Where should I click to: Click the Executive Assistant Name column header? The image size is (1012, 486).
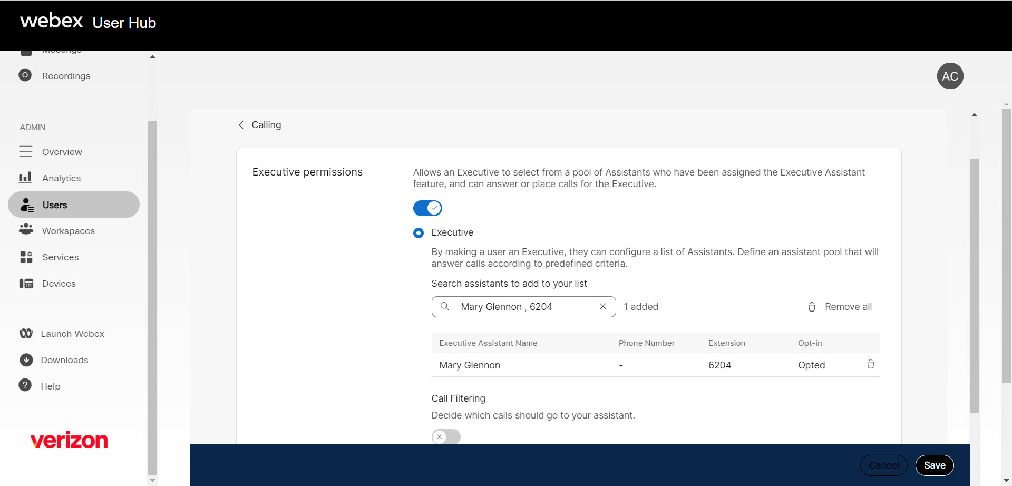[488, 343]
